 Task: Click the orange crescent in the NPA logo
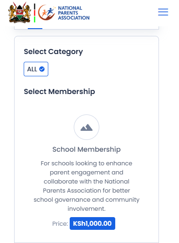42,13
